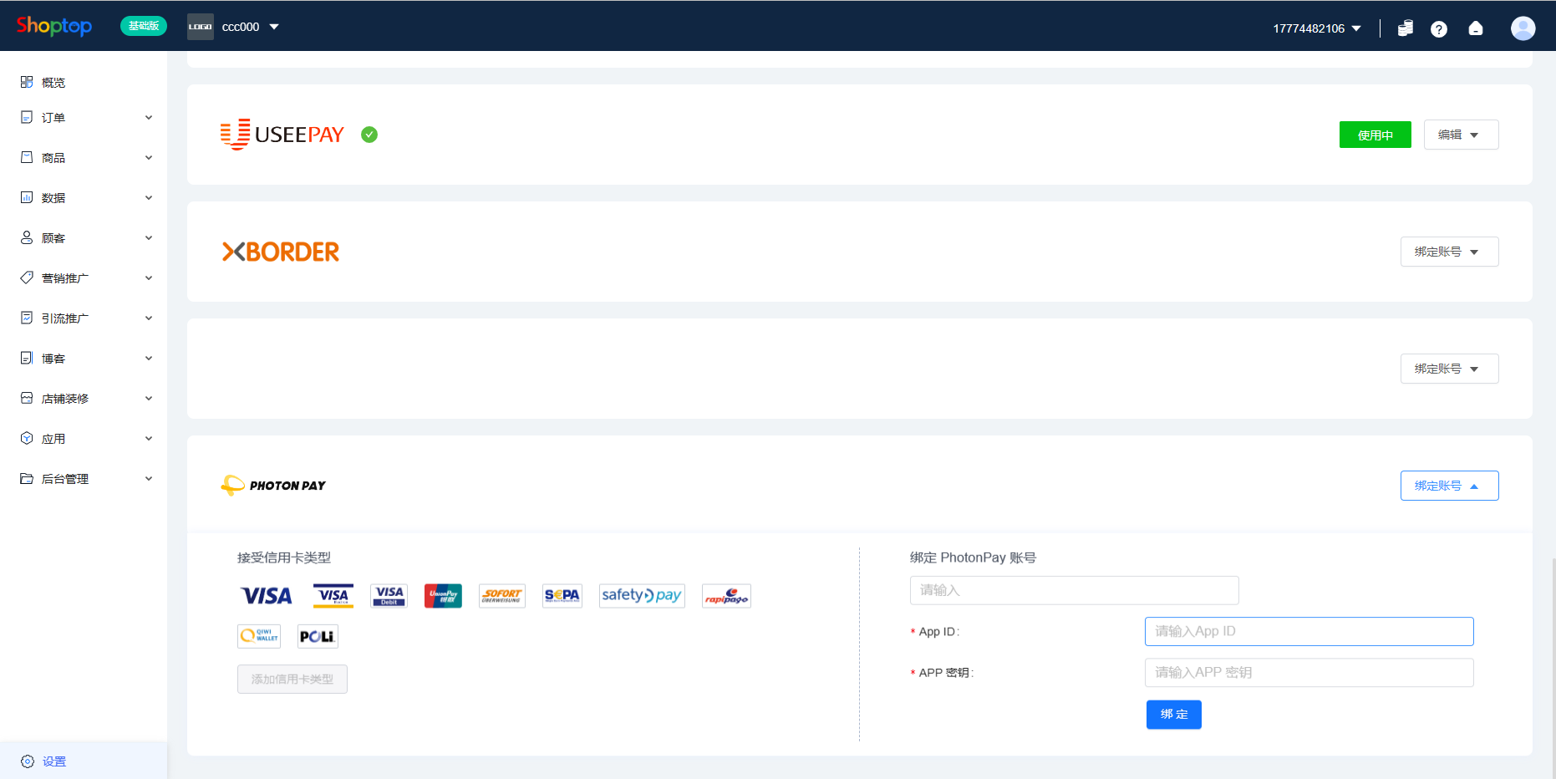
Task: Expand the 后台管理 chevron
Action: point(149,479)
